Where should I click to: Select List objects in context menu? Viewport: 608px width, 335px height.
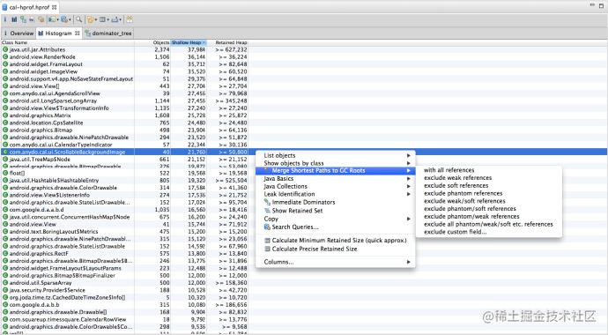336,155
